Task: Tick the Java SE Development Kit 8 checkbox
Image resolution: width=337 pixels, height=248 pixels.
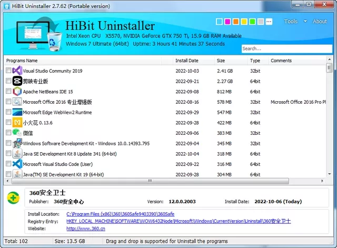Action: 8,153
